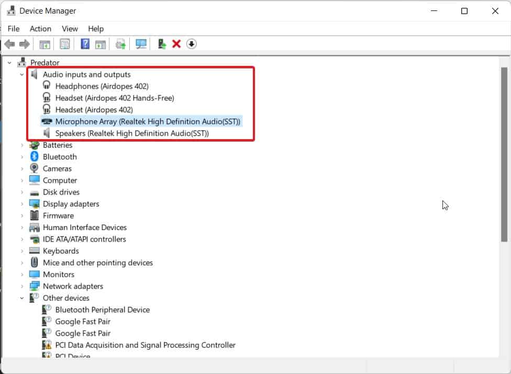Click the Scan for hardware changes monitor icon
The width and height of the screenshot is (511, 374).
(141, 44)
